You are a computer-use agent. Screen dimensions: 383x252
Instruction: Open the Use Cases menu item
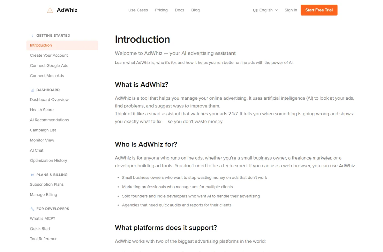point(138,10)
